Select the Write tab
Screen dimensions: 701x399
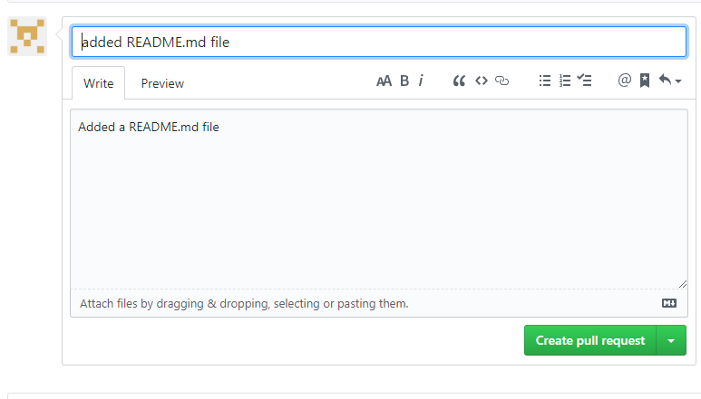pos(98,83)
